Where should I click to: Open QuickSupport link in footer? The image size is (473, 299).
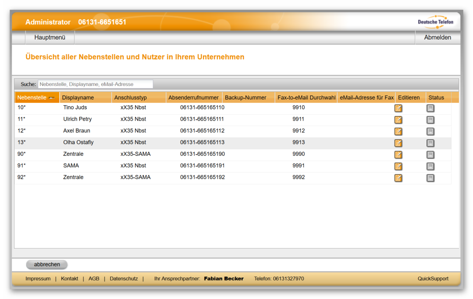[433, 279]
